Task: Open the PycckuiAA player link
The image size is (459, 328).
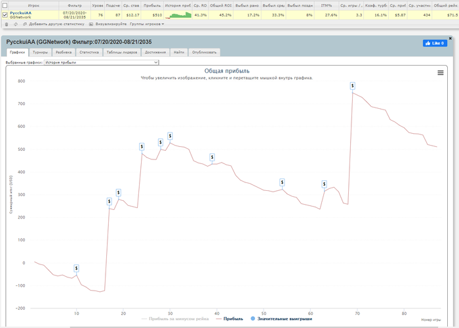Action: click(x=20, y=13)
